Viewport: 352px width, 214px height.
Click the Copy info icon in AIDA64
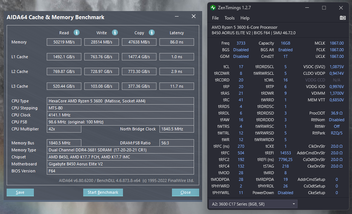point(152,32)
